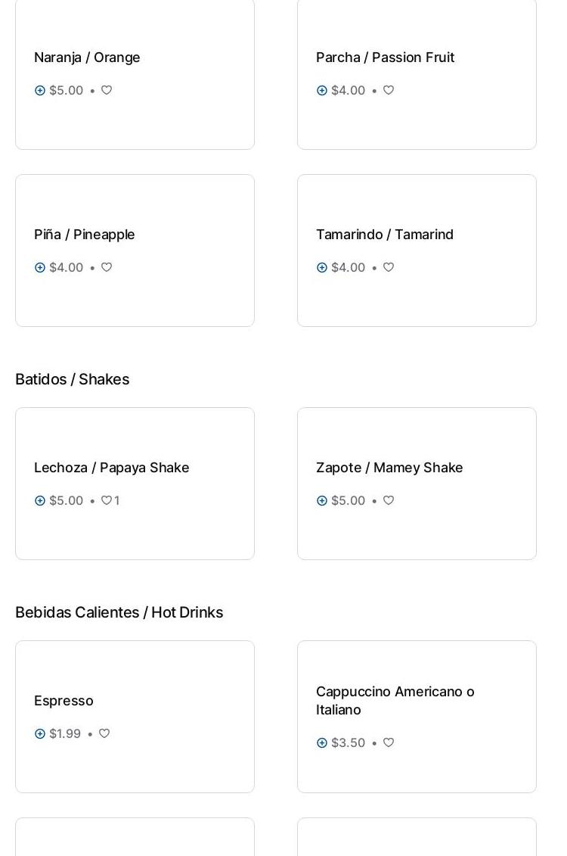
Task: Add Espresso to the order
Action: [40, 734]
